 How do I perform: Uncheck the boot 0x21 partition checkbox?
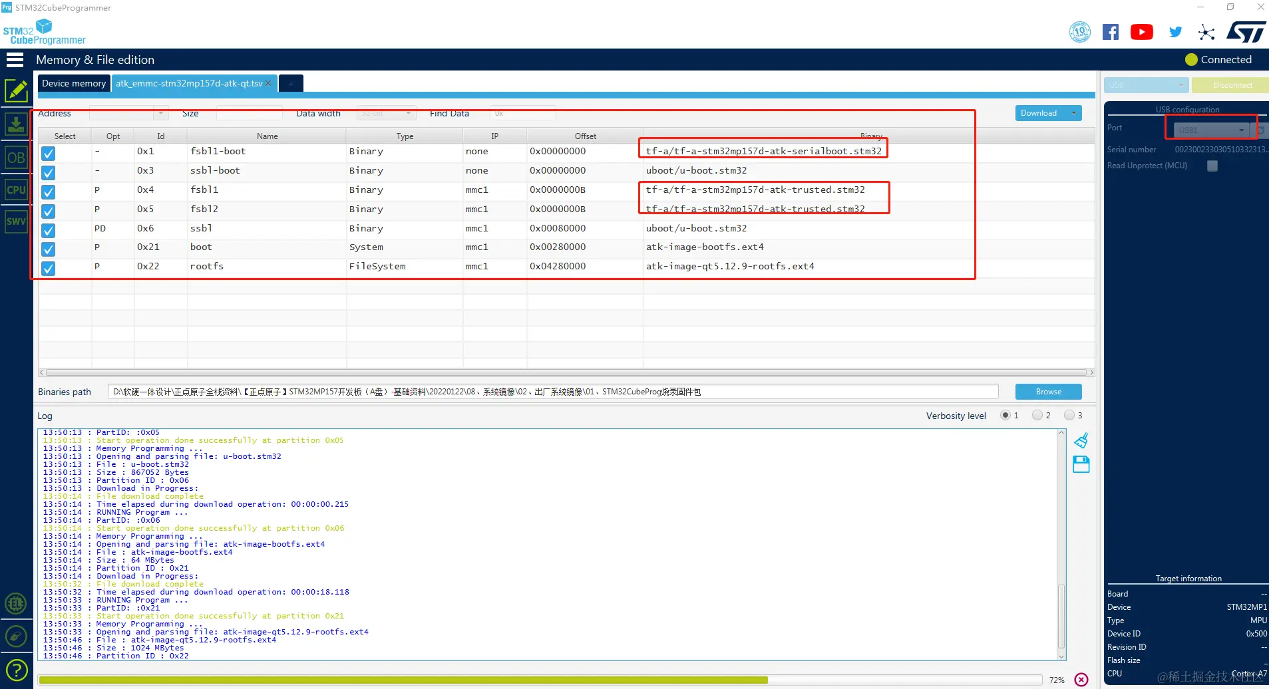[48, 249]
